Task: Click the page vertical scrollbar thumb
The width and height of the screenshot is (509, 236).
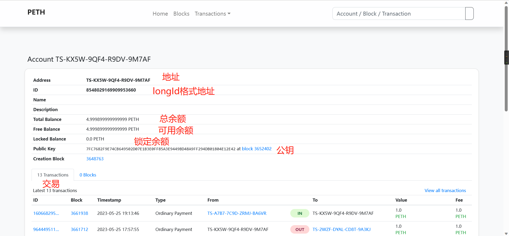Action: [506, 58]
